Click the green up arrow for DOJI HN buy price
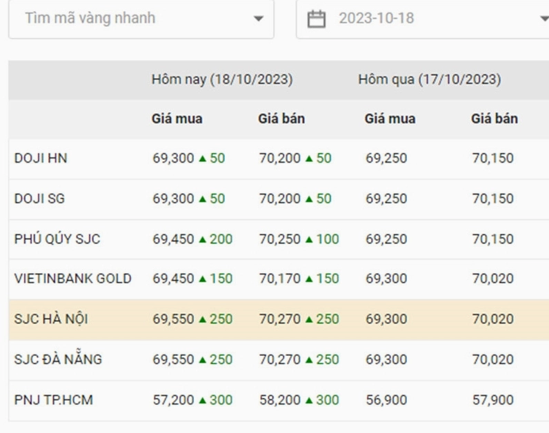The height and width of the screenshot is (433, 549). click(202, 159)
